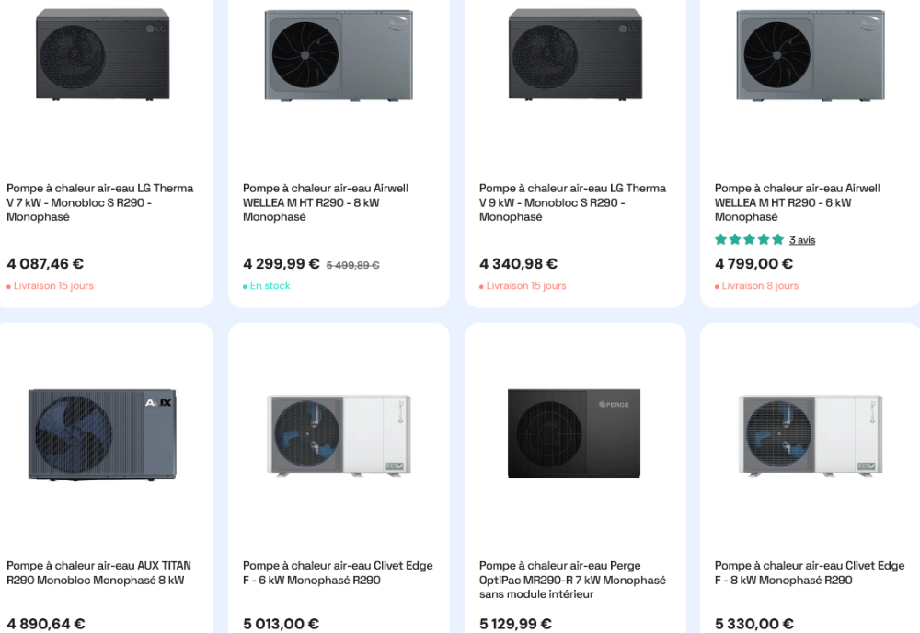Image resolution: width=920 pixels, height=633 pixels.
Task: Open the Airwell WELLEA M HT 6 kW title
Action: pyautogui.click(x=798, y=202)
